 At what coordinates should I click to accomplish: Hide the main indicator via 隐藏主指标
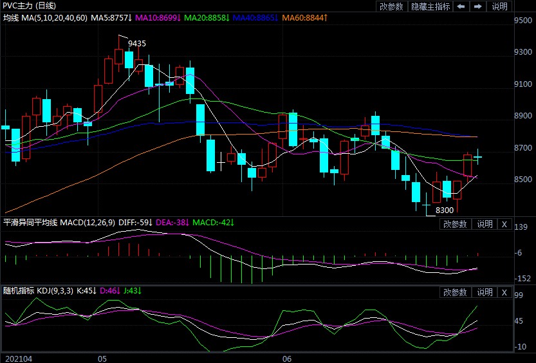click(x=430, y=6)
